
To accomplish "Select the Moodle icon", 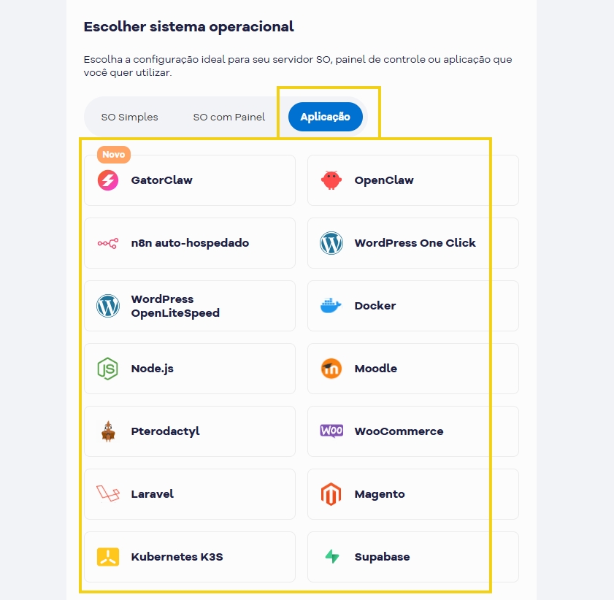I will 331,368.
